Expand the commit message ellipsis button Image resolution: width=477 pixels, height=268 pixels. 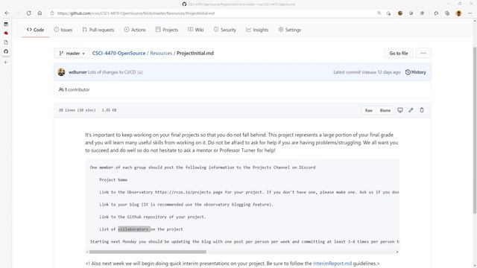140,72
